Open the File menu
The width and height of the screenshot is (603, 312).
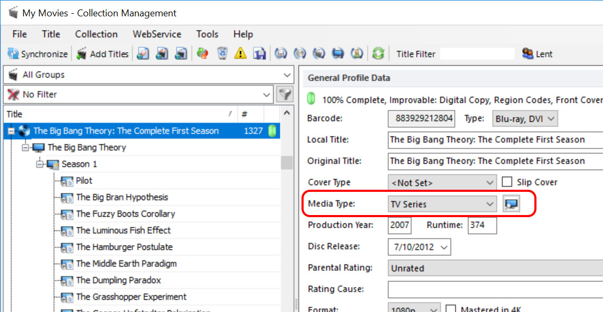(x=20, y=34)
